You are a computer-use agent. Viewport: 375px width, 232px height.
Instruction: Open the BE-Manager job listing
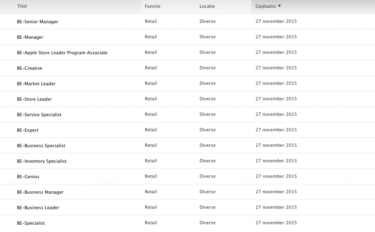30,37
